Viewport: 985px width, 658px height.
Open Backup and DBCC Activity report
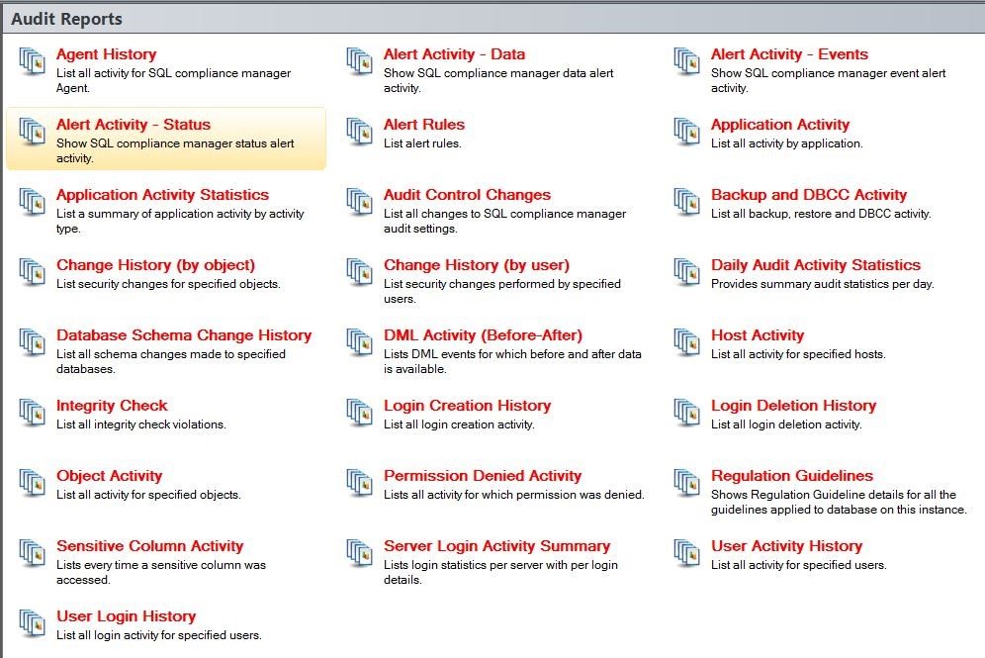pos(809,196)
